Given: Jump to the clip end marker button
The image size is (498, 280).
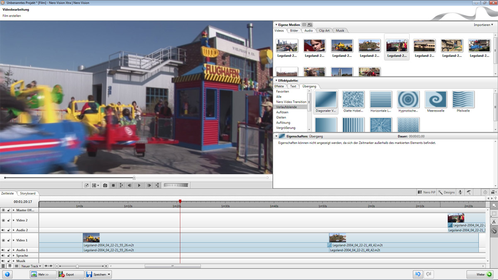Looking at the screenshot, I should point(157,185).
